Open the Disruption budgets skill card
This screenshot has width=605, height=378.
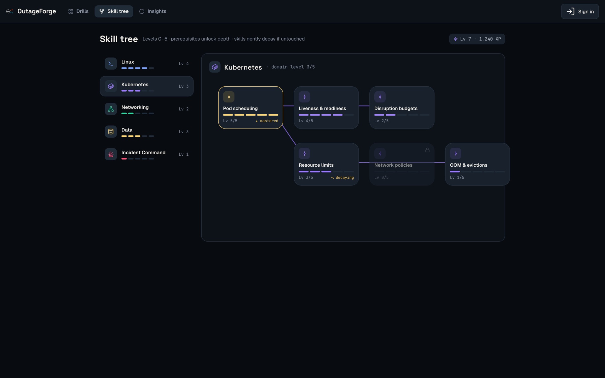click(402, 107)
